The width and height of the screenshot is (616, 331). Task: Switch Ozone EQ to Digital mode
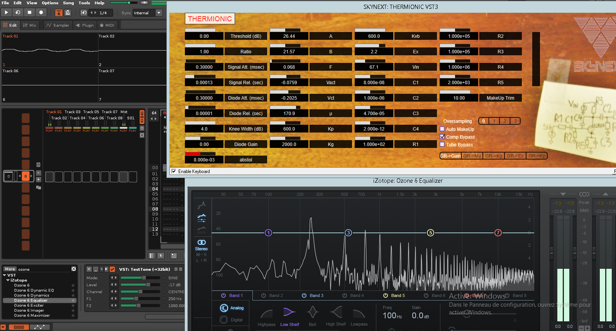(x=232, y=320)
